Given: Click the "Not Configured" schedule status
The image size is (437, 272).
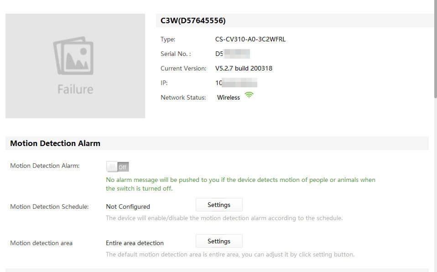Looking at the screenshot, I should [128, 207].
